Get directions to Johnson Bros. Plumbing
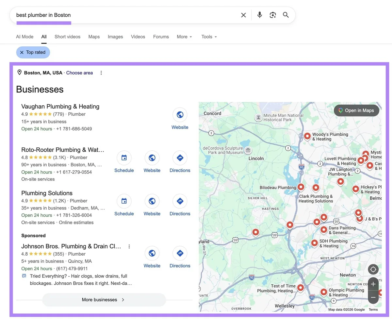 [180, 253]
